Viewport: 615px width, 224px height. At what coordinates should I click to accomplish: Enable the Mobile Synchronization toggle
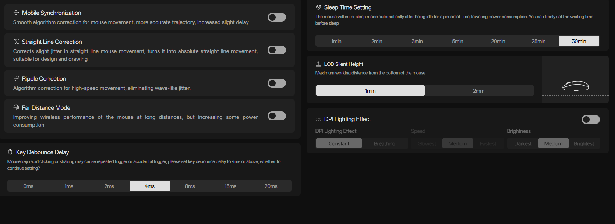pyautogui.click(x=276, y=17)
